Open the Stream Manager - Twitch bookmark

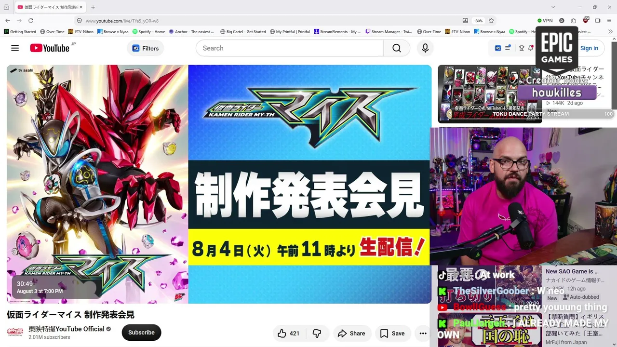(x=389, y=32)
